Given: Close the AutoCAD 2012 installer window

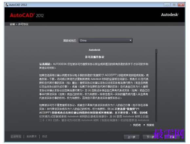Looking at the screenshot, I should (181, 5).
